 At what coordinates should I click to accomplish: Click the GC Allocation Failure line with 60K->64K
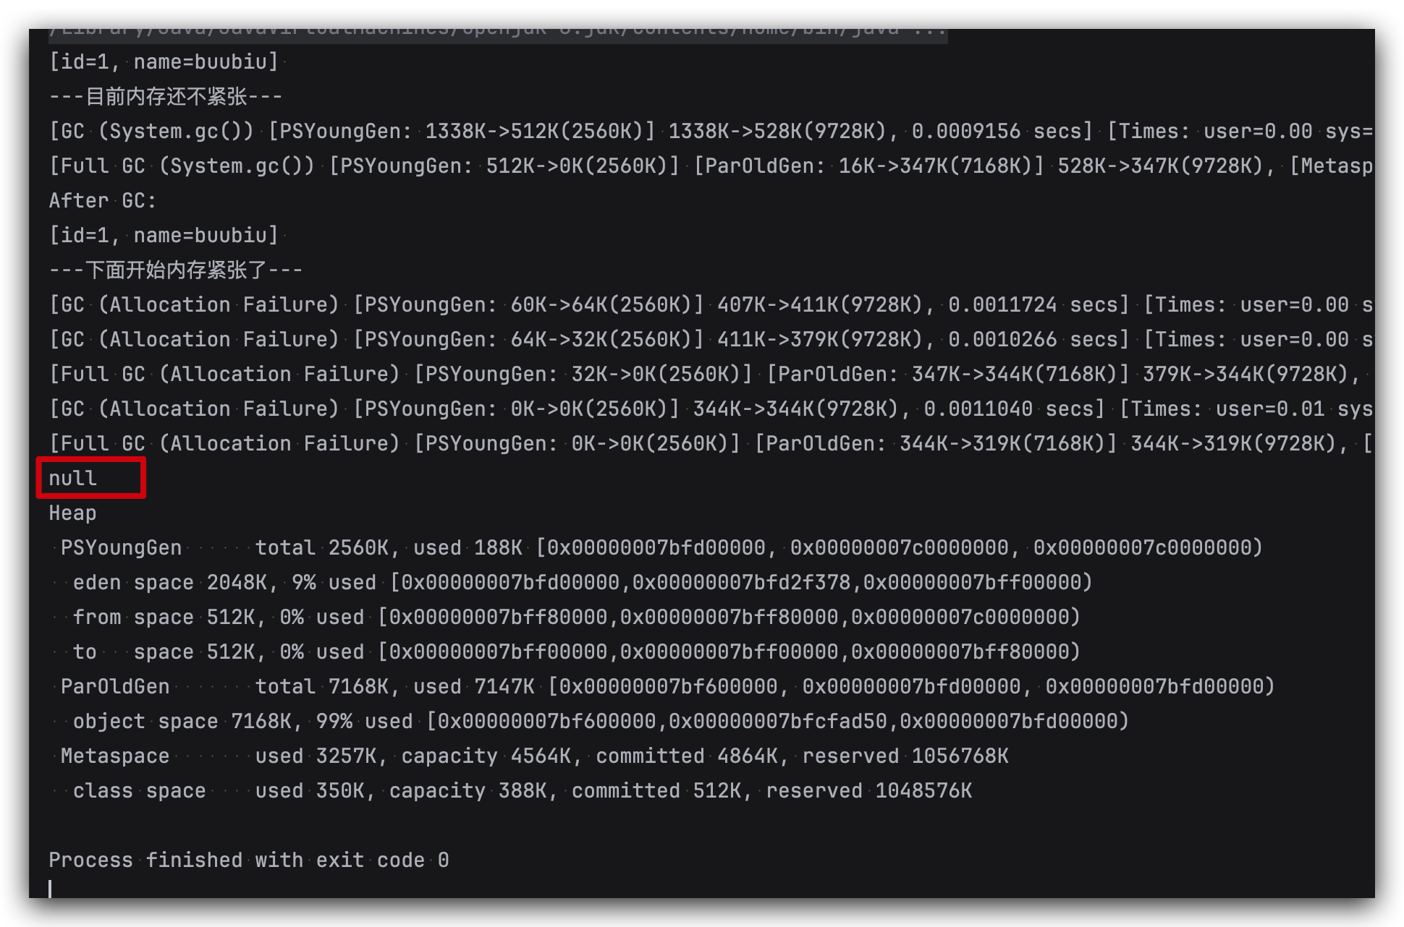point(709,305)
